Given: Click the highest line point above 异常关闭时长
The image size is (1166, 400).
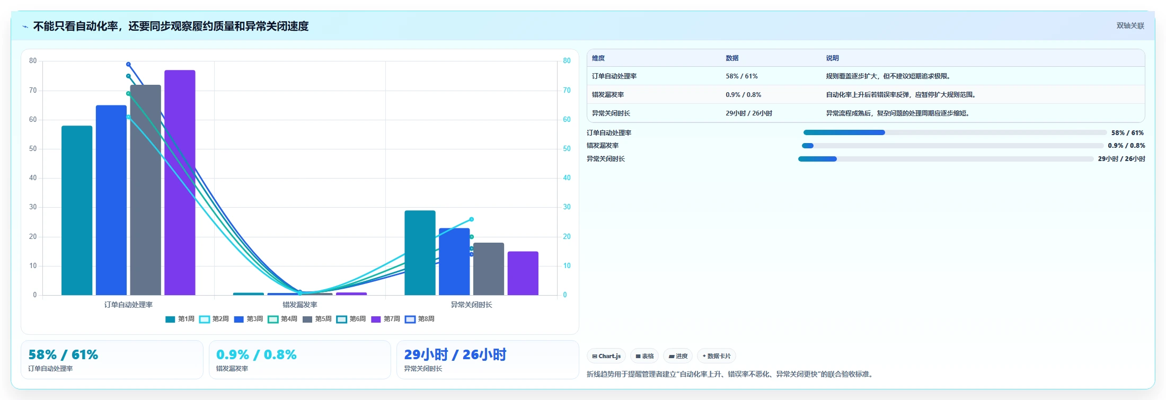Looking at the screenshot, I should tap(471, 219).
